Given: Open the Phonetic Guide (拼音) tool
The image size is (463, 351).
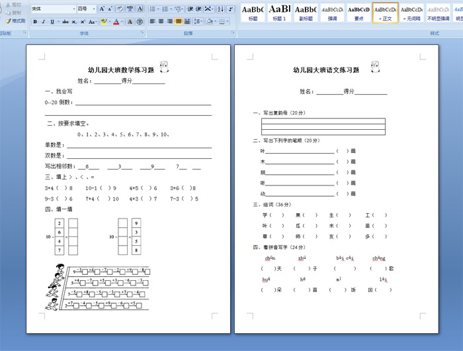Looking at the screenshot, I should click(130, 9).
